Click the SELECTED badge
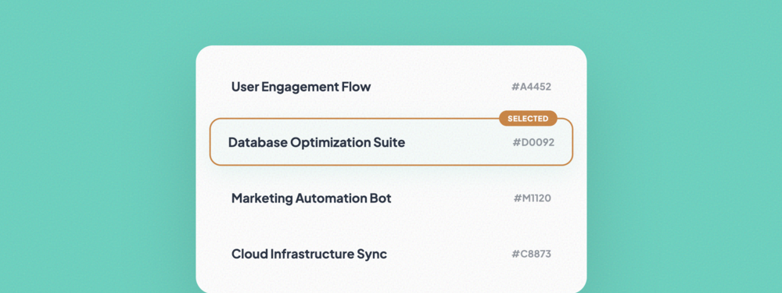 [528, 119]
